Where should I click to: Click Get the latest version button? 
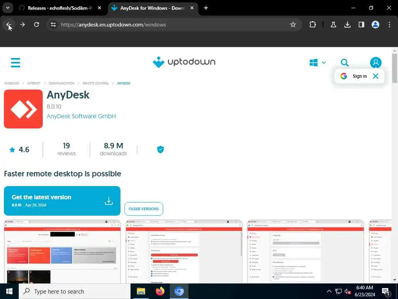62,201
